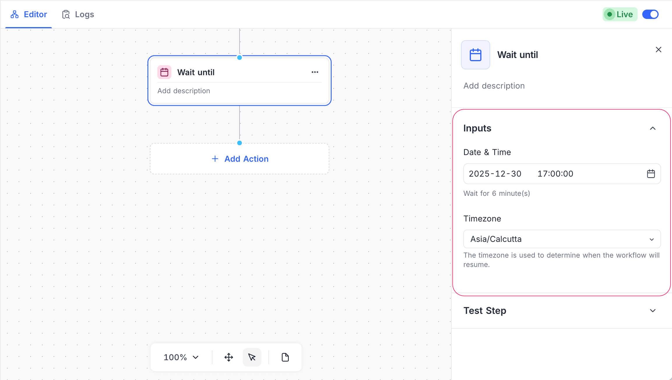The image size is (672, 380).
Task: Click the Add Action button
Action: (240, 159)
